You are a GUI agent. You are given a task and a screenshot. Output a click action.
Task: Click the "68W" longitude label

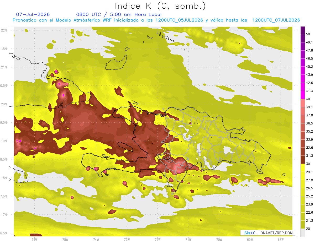click(280, 239)
